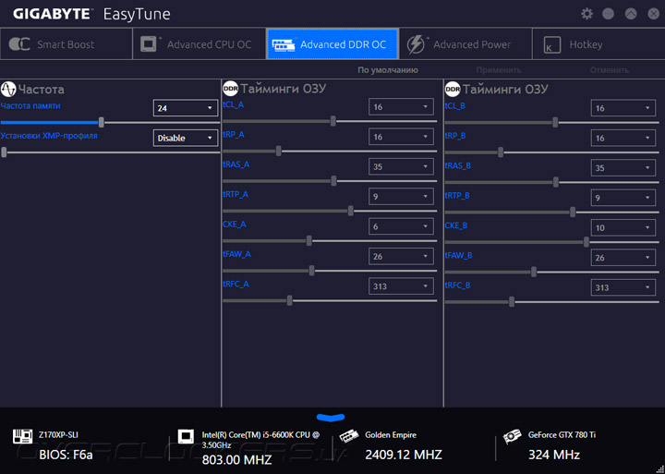Click the tRP_B slider handle
Image resolution: width=665 pixels, height=474 pixels.
501,152
